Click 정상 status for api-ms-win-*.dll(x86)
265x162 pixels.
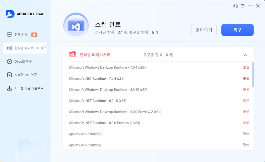coord(246,134)
